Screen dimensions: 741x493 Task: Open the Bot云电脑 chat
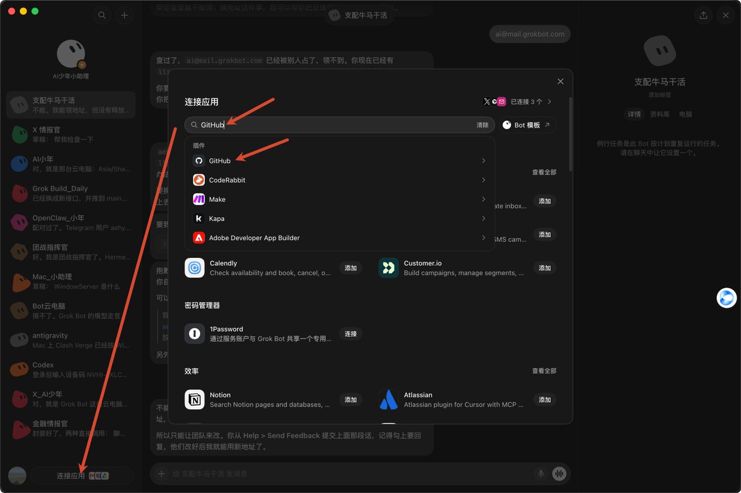[x=70, y=310]
